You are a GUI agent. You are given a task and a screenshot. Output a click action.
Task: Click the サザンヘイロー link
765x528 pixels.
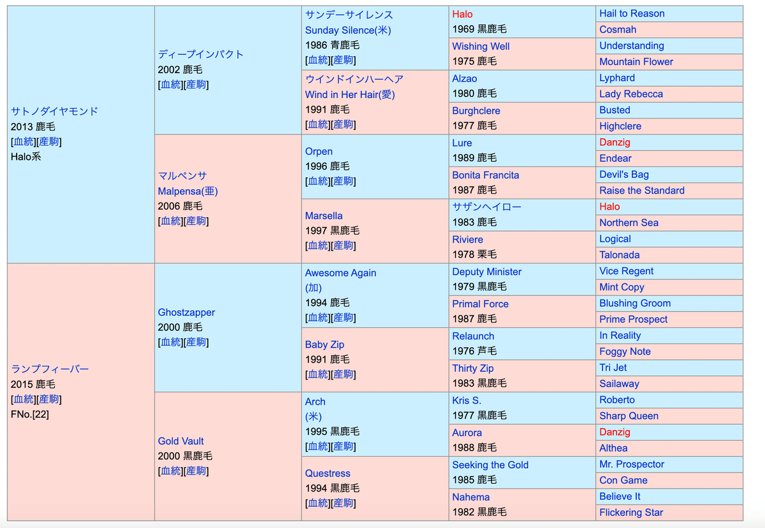click(x=486, y=207)
